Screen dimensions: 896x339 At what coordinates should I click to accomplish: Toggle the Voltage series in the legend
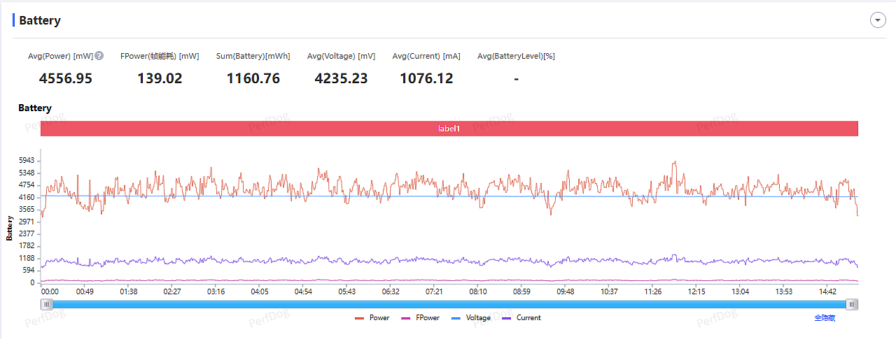[471, 318]
